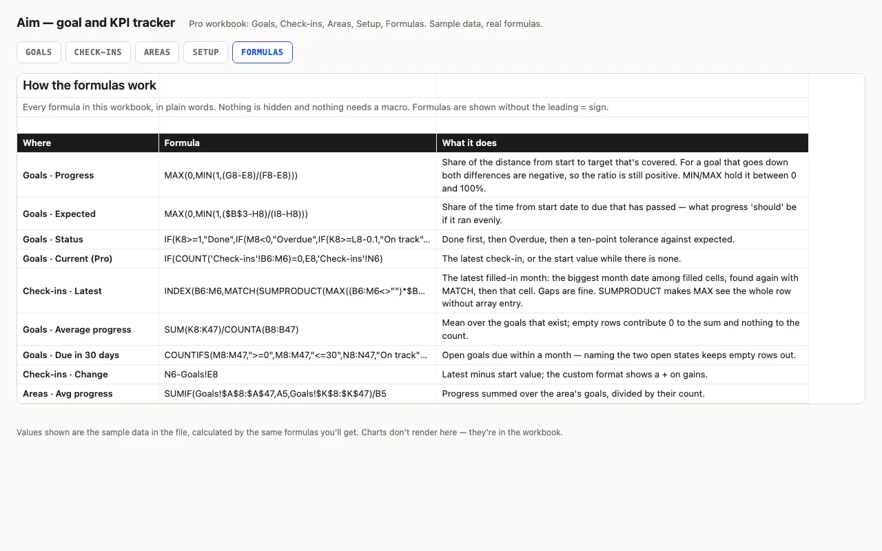This screenshot has width=882, height=551.
Task: Select the 'Check-ins · Latest' cell
Action: (x=88, y=291)
